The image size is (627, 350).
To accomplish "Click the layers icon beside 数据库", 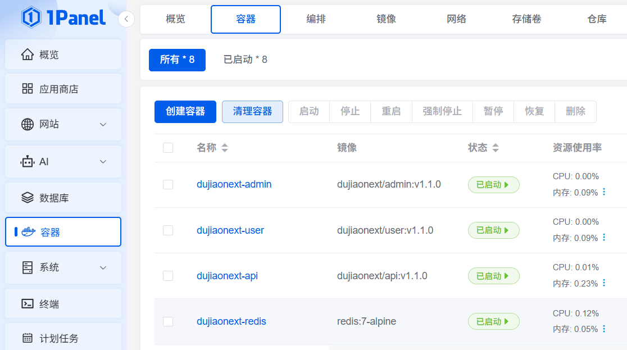I will pos(27,198).
